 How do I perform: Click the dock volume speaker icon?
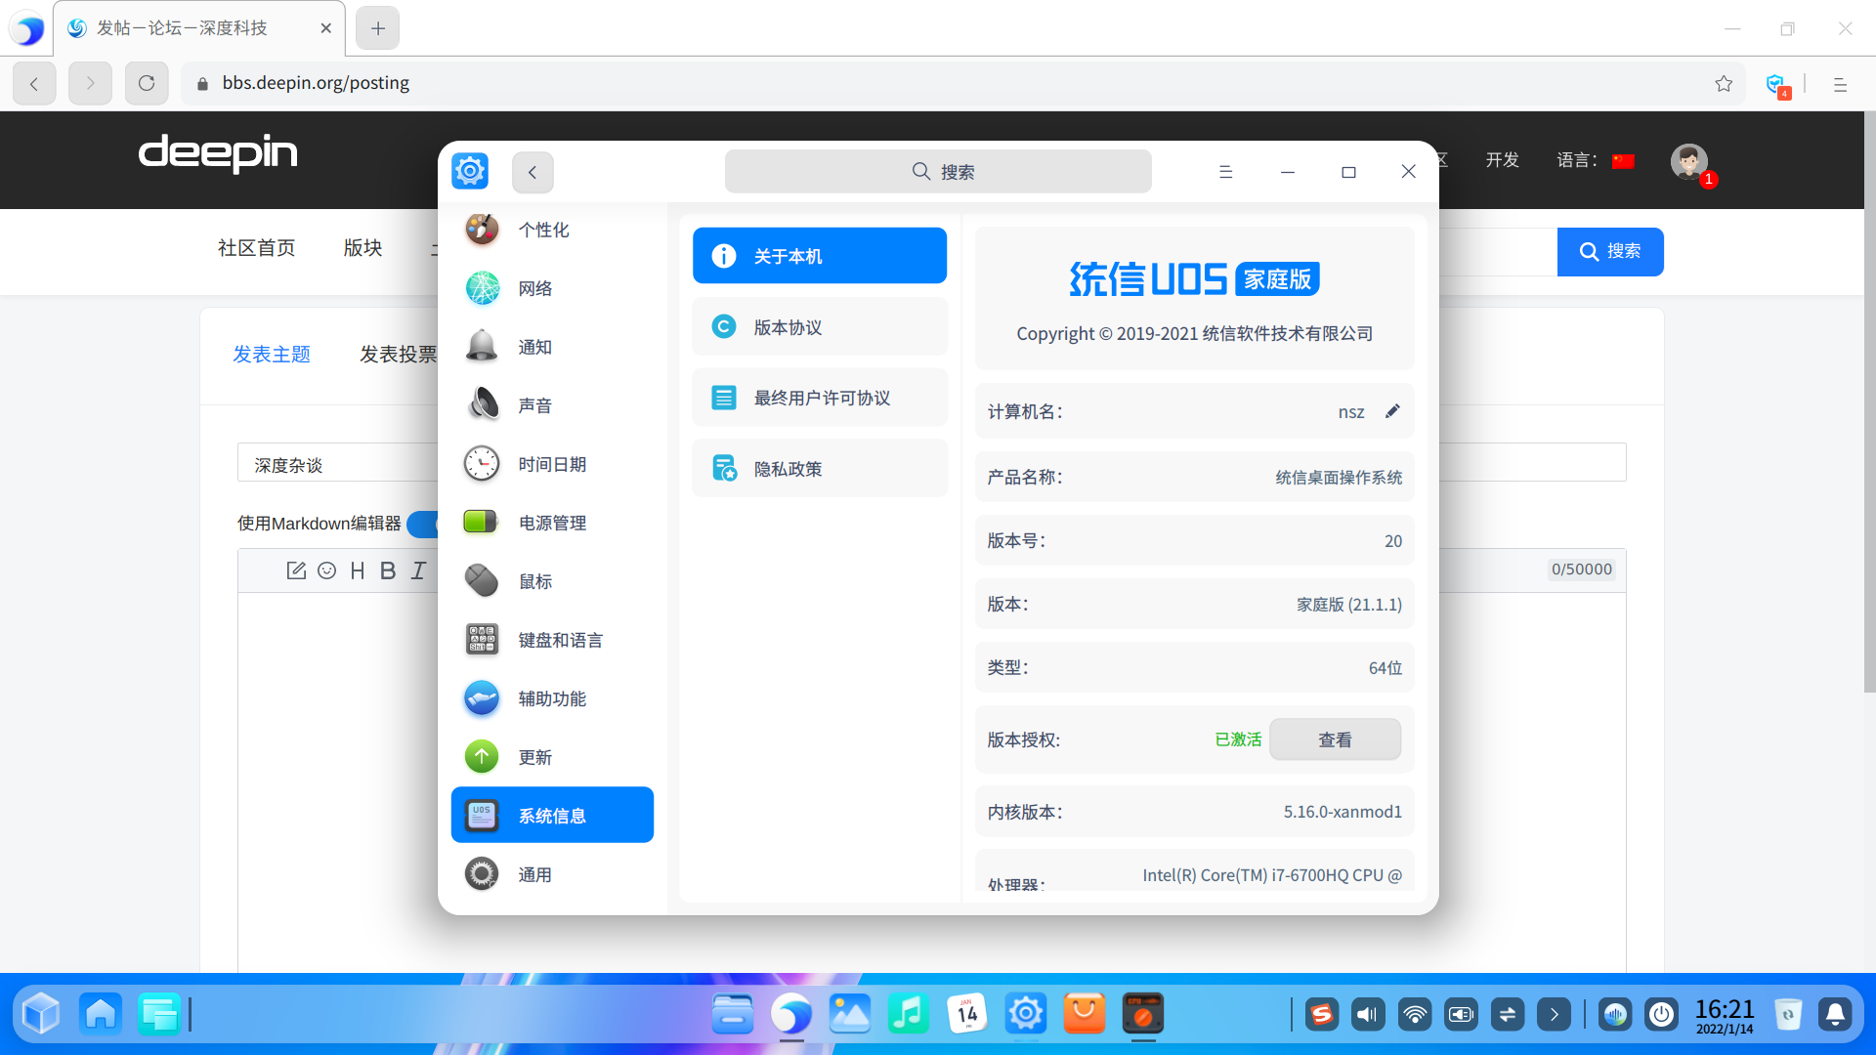coord(1367,1014)
